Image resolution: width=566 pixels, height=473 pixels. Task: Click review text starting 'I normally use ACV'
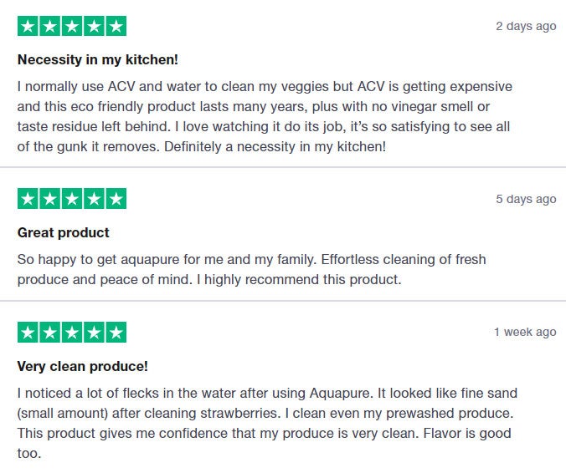tap(265, 116)
